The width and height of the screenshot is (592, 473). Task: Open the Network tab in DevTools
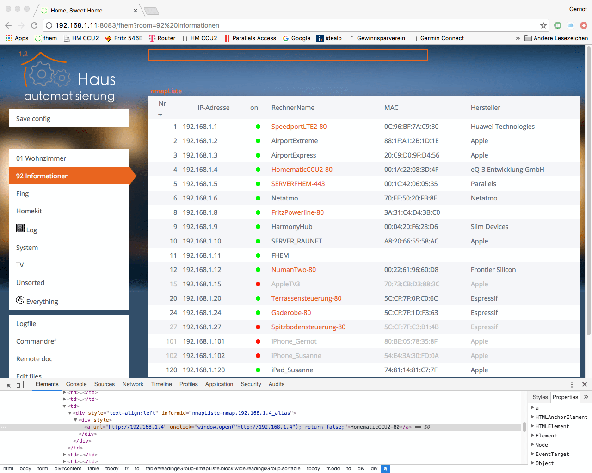133,384
